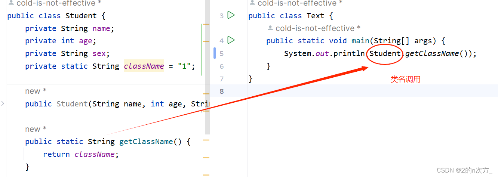Click highlighted className in static field declaration

[x=144, y=66]
